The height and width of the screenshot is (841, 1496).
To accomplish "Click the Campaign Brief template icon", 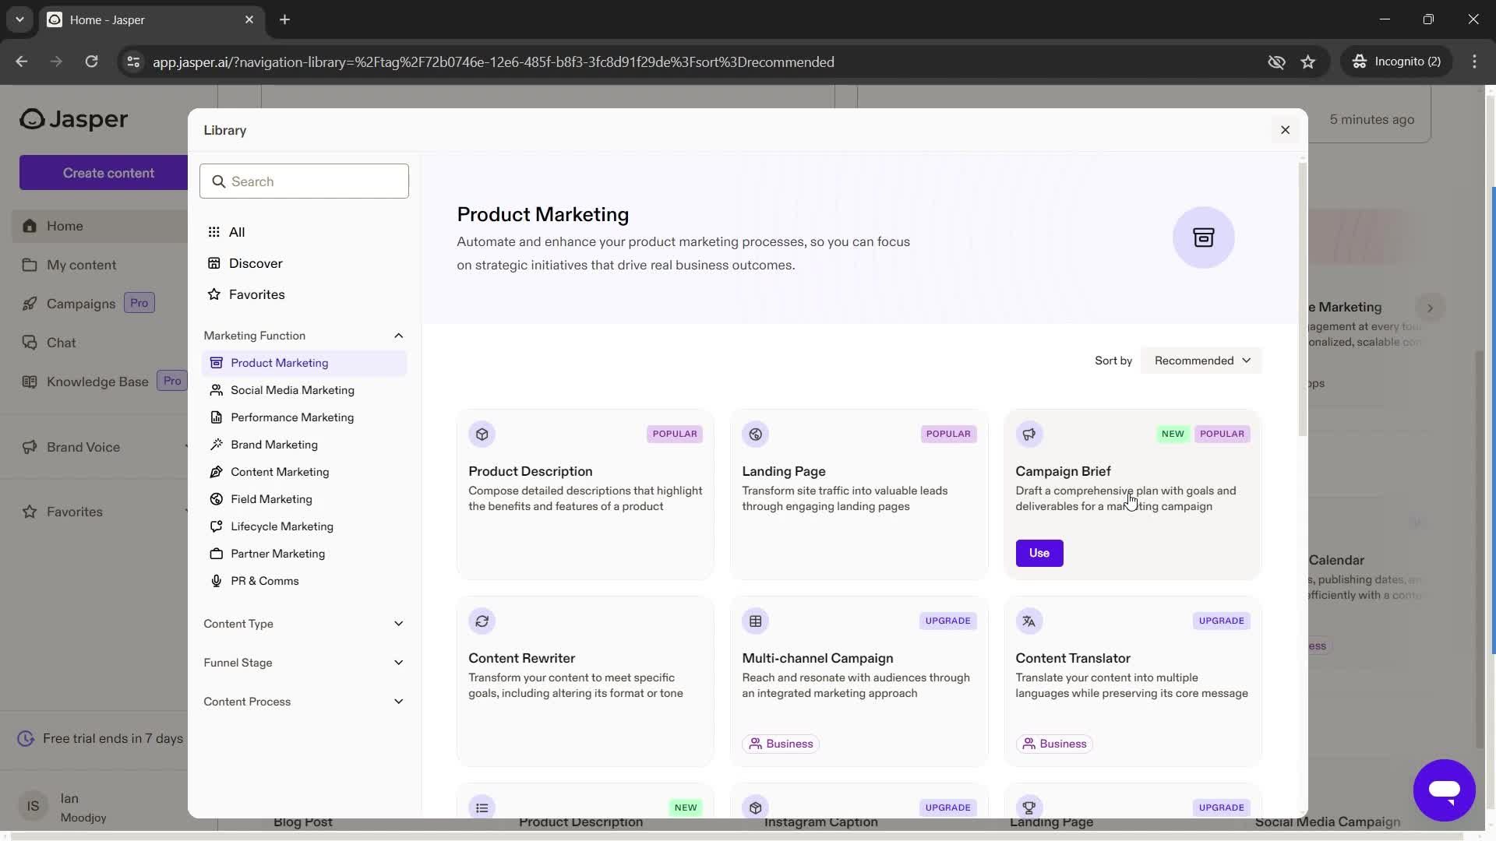I will pyautogui.click(x=1028, y=433).
